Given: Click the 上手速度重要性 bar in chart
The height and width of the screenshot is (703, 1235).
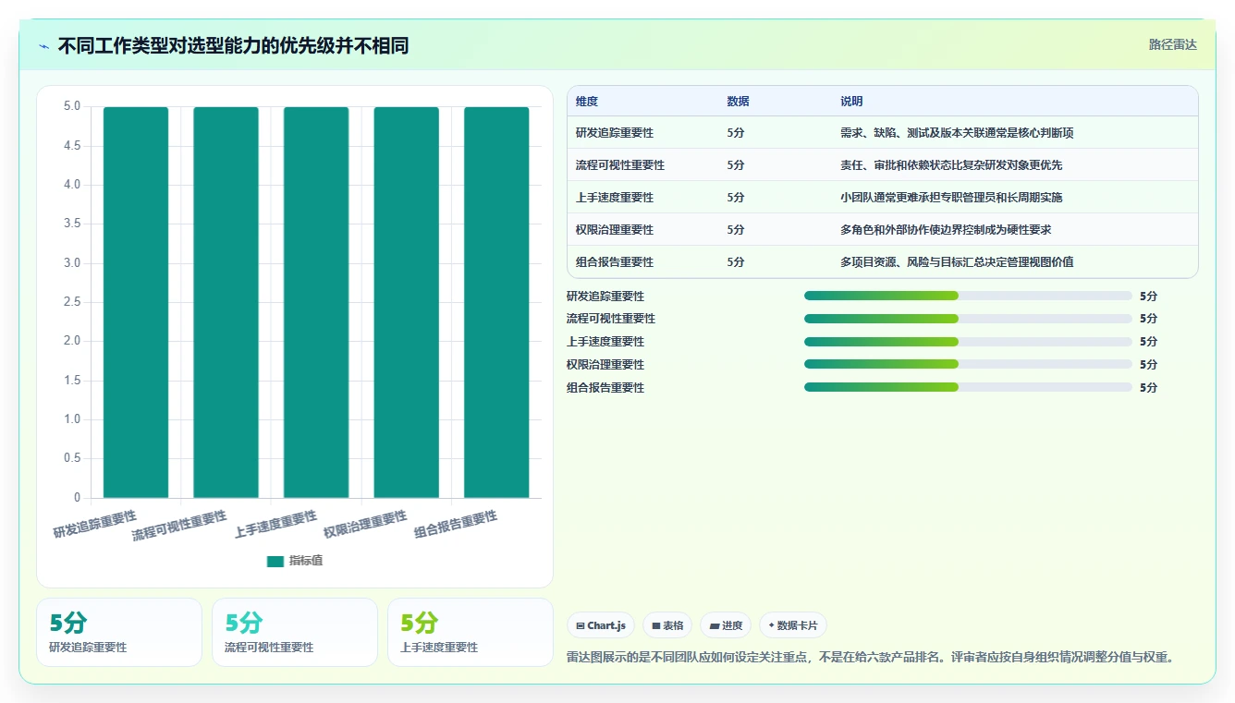Looking at the screenshot, I should (x=316, y=302).
